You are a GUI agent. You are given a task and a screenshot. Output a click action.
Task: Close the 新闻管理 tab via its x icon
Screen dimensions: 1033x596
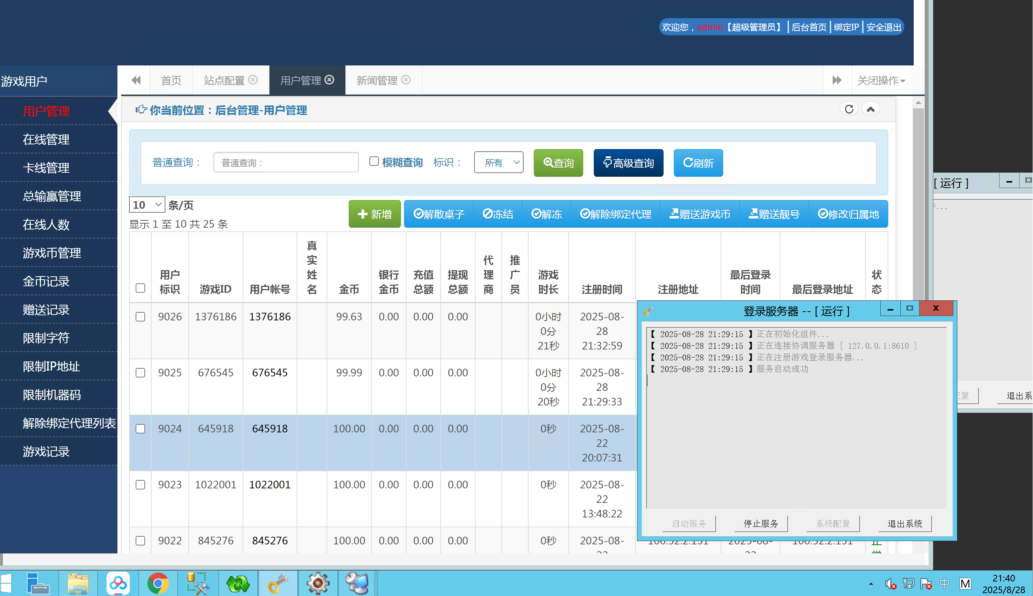click(405, 79)
